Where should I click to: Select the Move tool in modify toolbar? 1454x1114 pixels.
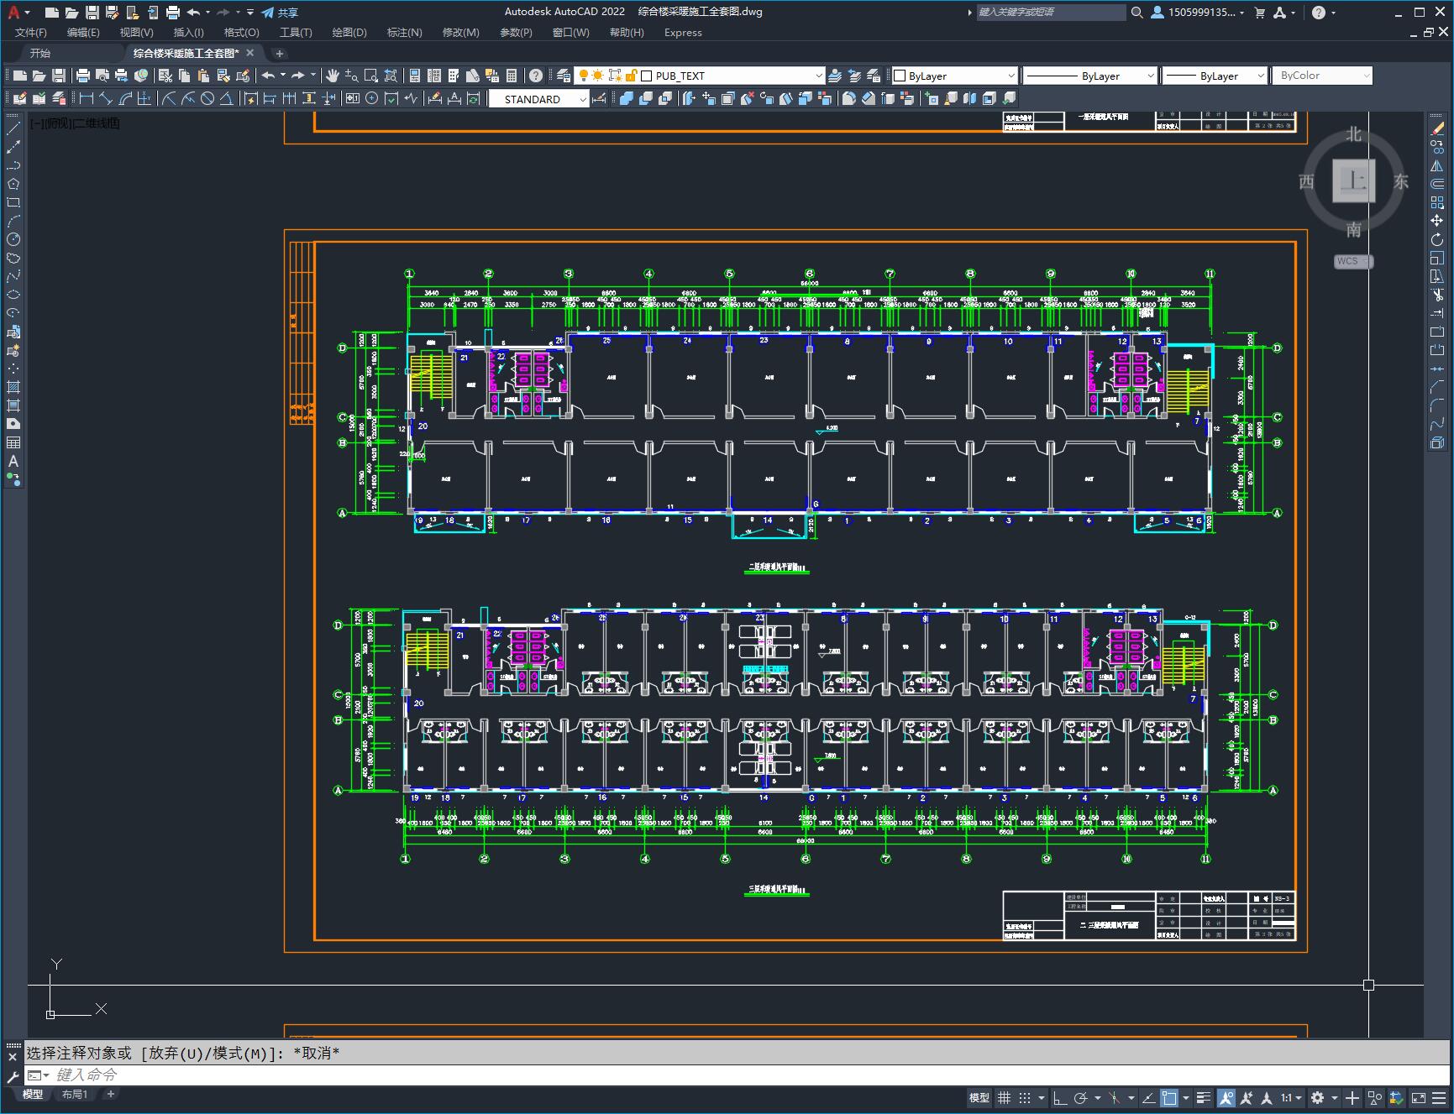pyautogui.click(x=1437, y=221)
